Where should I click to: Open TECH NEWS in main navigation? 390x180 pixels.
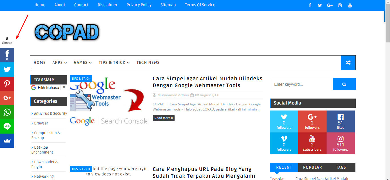[148, 63]
